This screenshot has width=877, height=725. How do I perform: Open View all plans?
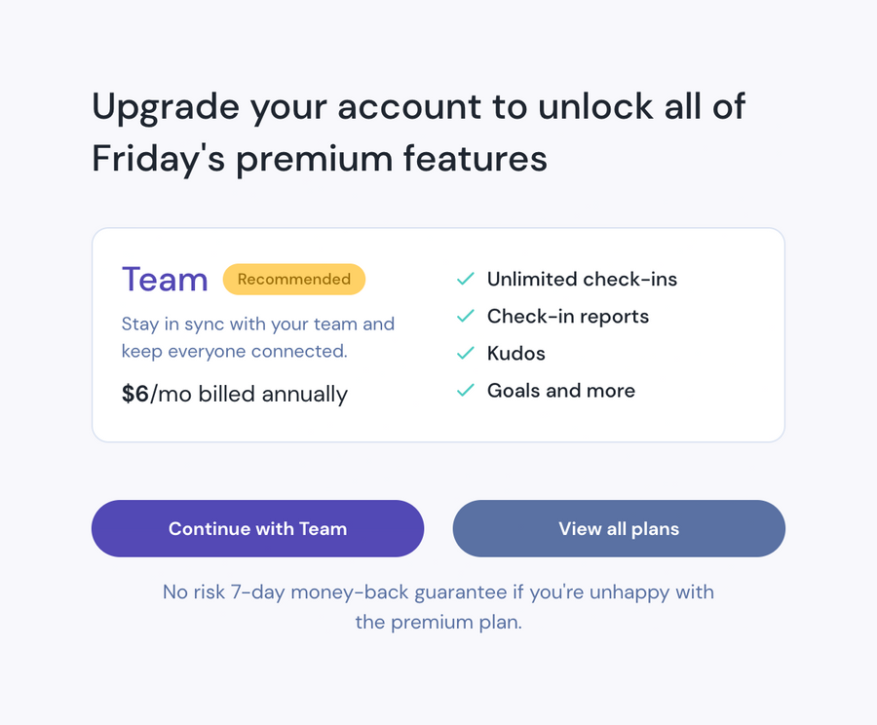tap(619, 528)
